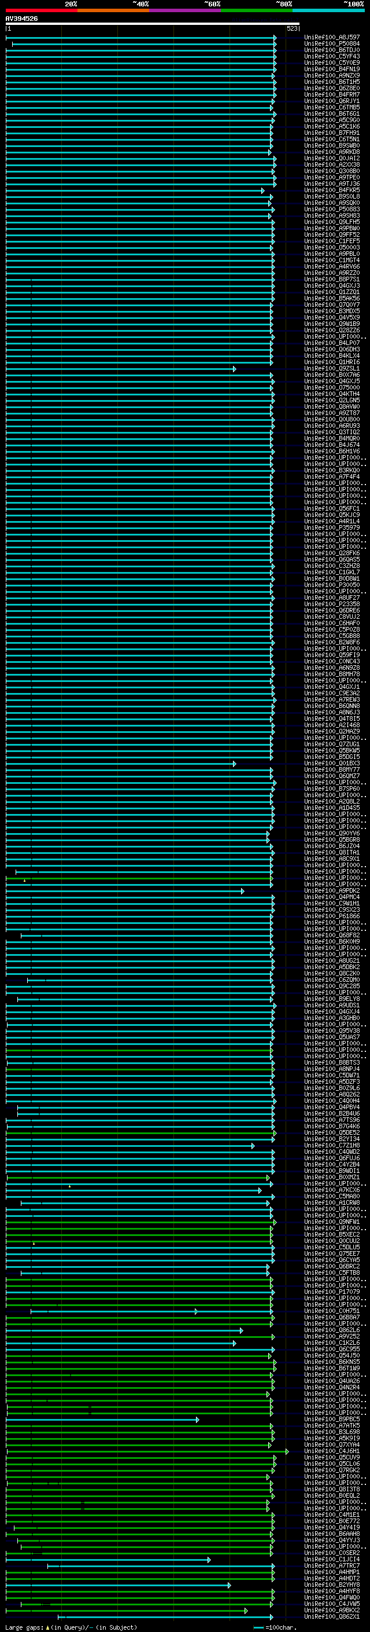The width and height of the screenshot is (370, 1632).
Task: Select hit label UniRef100_B4MQR0
Action: point(332,438)
